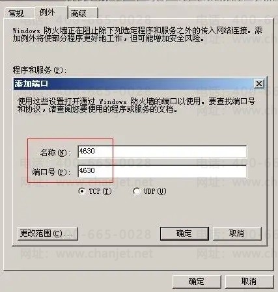Click the 端口号(P) label

pos(51,172)
